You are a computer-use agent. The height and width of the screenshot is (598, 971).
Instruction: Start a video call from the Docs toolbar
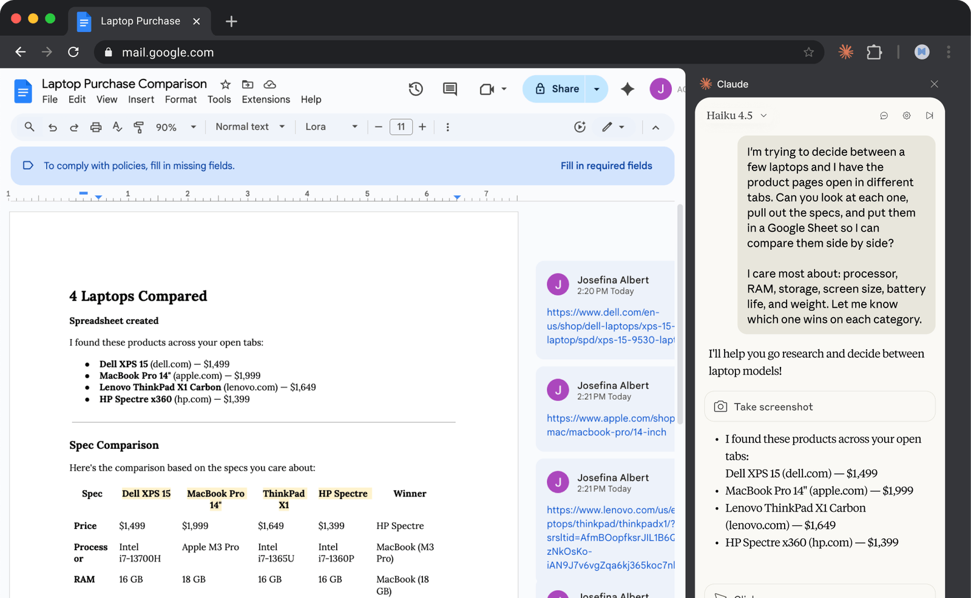tap(487, 89)
